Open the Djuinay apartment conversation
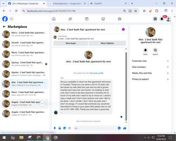The width and height of the screenshot is (176, 141). tap(25, 64)
